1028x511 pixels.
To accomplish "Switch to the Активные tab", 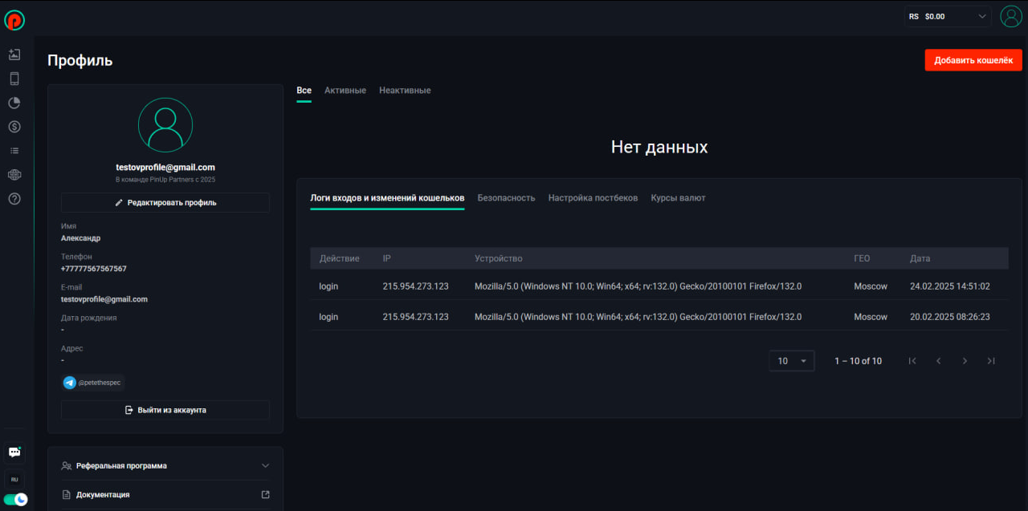I will coord(345,91).
